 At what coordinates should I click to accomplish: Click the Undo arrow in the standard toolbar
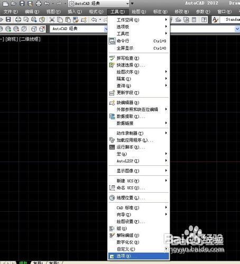tap(94, 20)
